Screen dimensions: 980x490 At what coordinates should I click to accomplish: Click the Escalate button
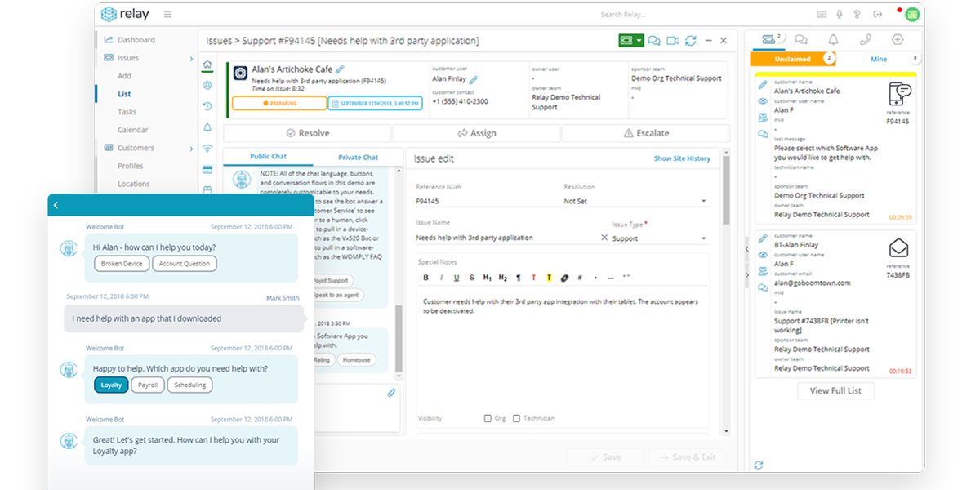(646, 133)
